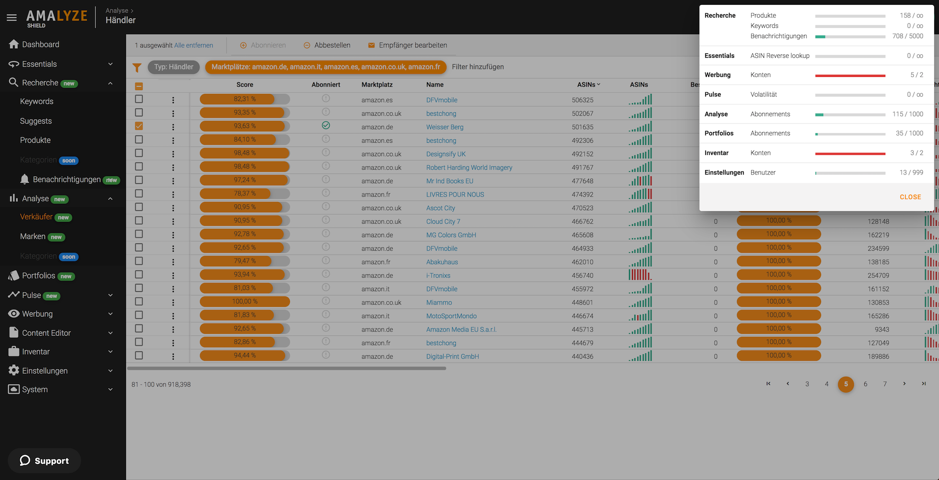Viewport: 939px width, 480px height.
Task: Check the Digital-Print GmbH row checkbox
Action: click(x=139, y=356)
